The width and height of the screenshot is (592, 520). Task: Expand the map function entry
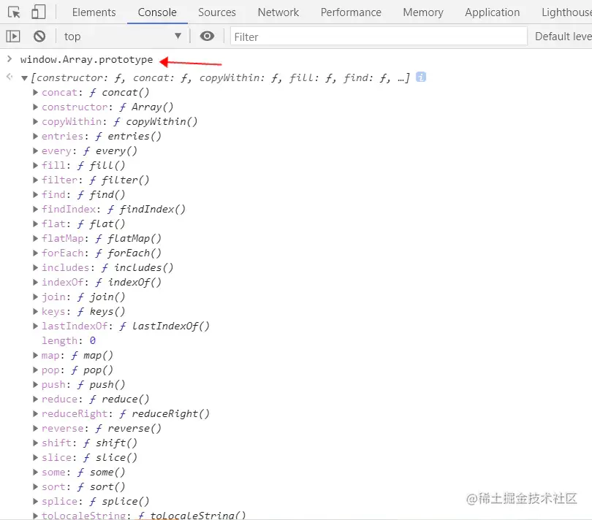[x=35, y=356]
